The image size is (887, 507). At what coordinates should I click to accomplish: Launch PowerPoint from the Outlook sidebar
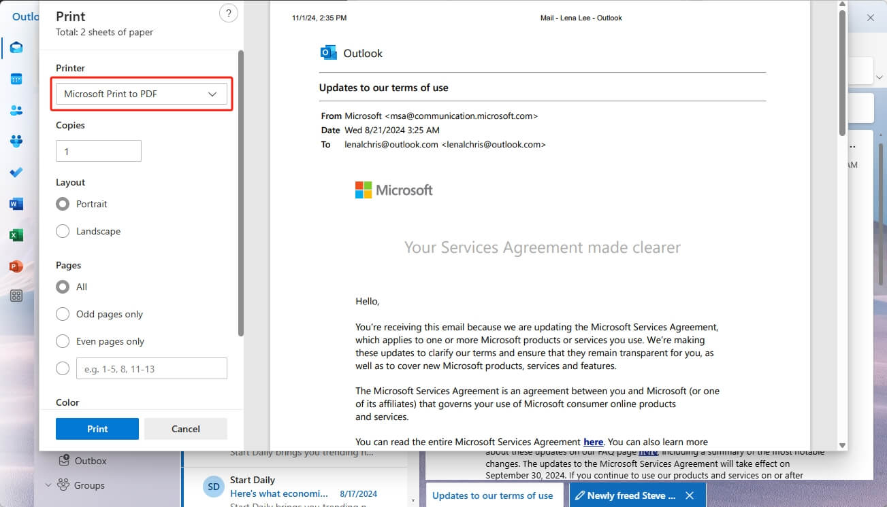coord(16,266)
